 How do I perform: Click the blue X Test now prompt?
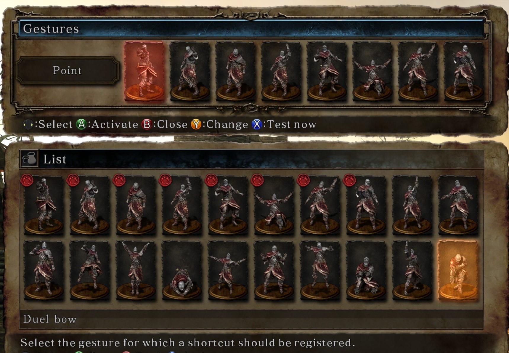pos(257,124)
